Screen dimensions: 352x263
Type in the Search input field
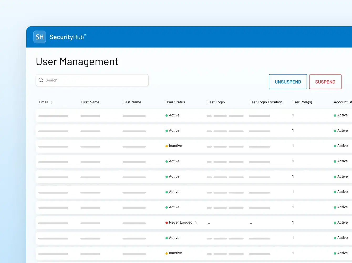[96, 80]
